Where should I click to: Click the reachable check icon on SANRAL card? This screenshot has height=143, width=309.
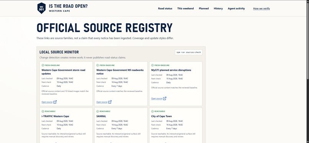point(97,111)
